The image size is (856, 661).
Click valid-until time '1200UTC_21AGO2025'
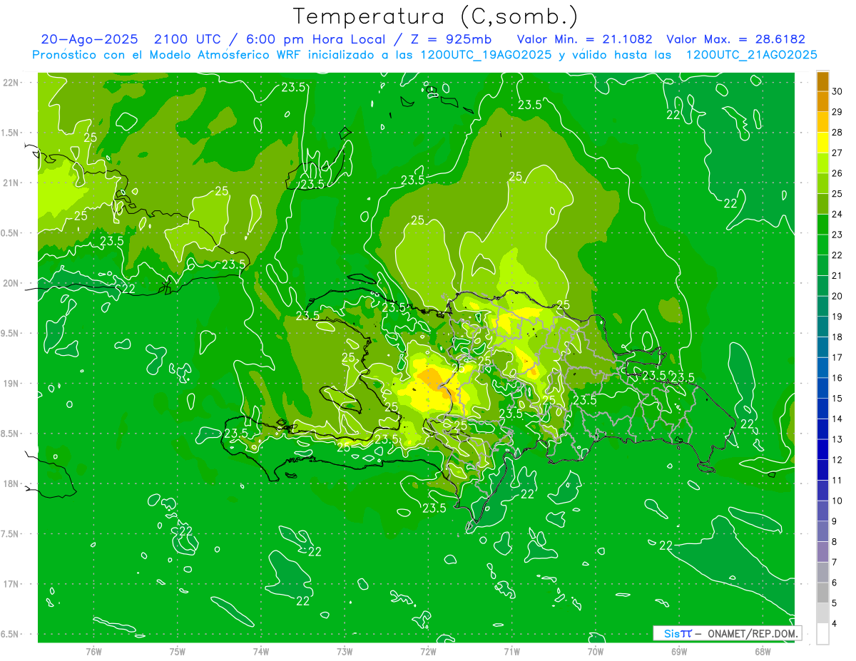751,55
